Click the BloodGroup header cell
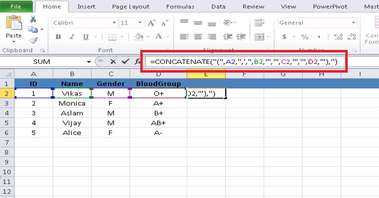 point(158,84)
